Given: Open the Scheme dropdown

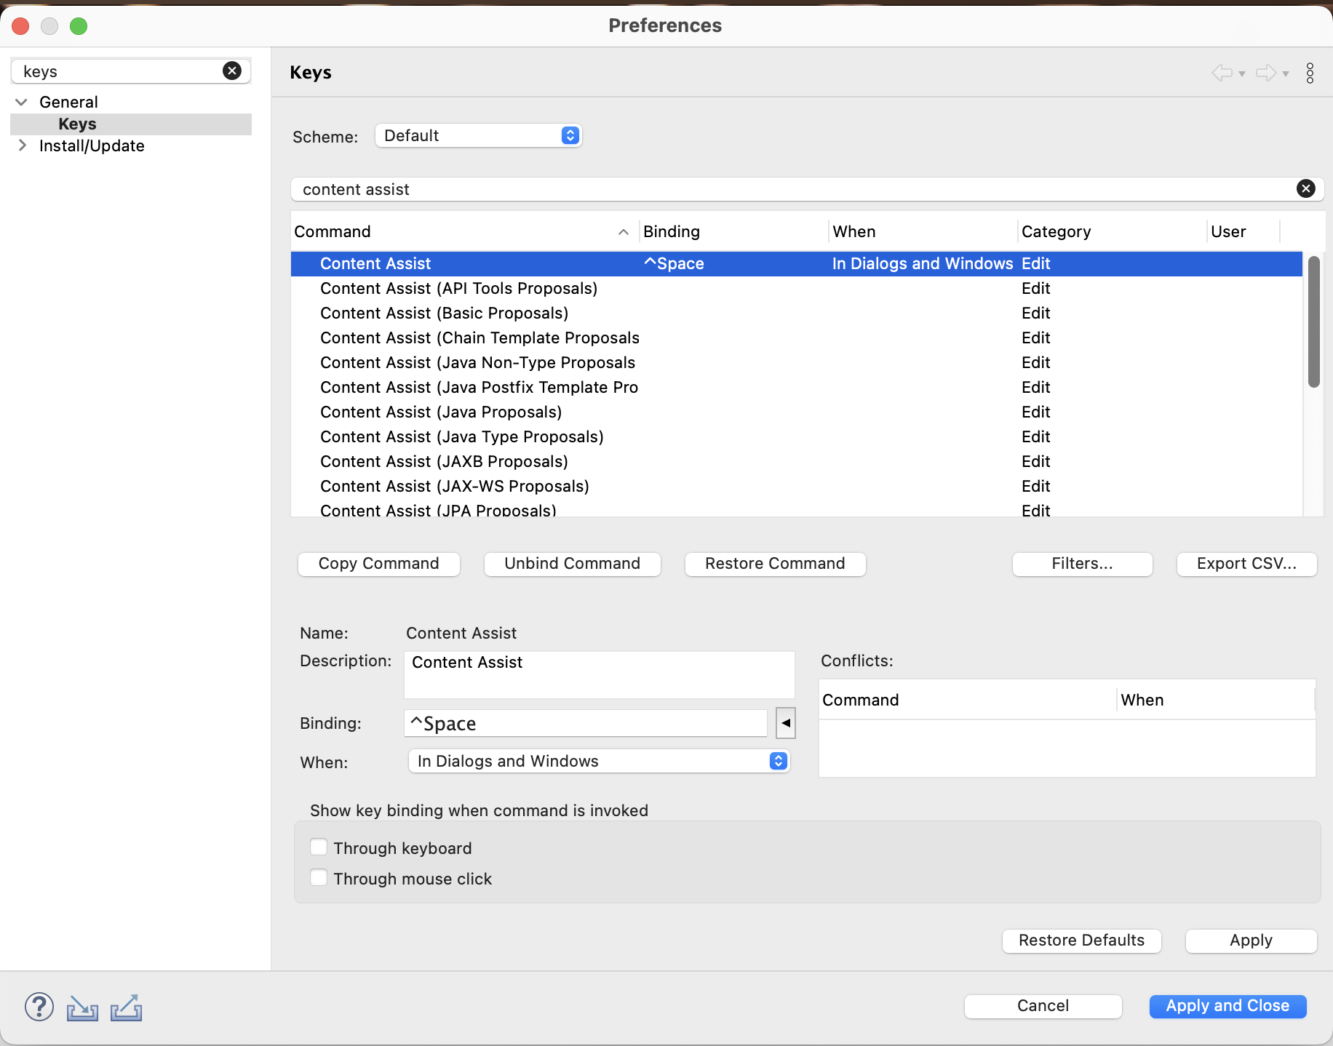Looking at the screenshot, I should coord(479,135).
